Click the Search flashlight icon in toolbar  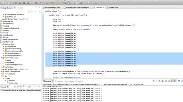click(58, 3)
